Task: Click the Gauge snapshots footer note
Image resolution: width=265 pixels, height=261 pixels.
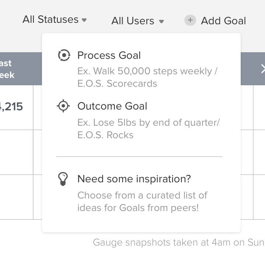Action: pos(179,242)
